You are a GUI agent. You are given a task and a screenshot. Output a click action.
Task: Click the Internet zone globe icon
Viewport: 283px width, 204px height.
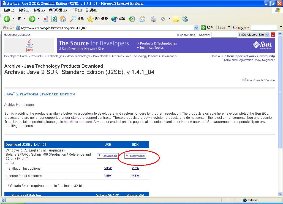pos(245,200)
